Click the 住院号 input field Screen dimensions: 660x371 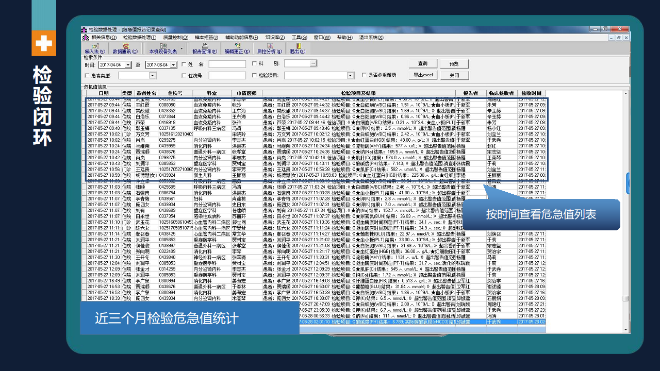click(x=227, y=76)
